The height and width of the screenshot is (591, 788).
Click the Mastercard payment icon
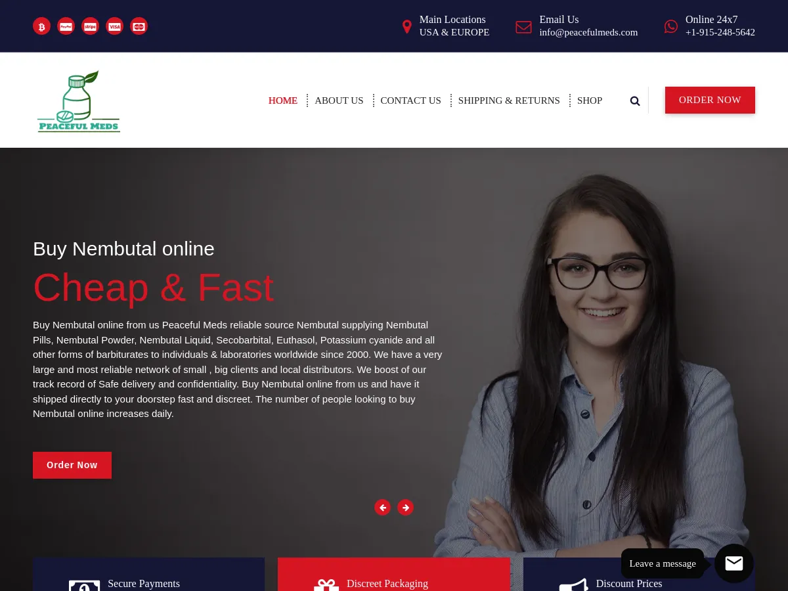click(x=139, y=26)
